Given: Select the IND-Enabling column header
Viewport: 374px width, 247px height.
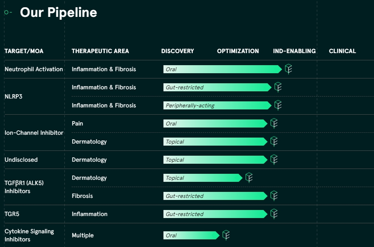Looking at the screenshot, I should tap(294, 51).
